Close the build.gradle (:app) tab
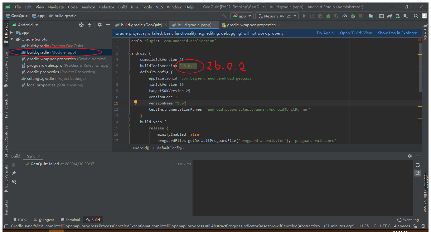The height and width of the screenshot is (232, 431). [215, 25]
